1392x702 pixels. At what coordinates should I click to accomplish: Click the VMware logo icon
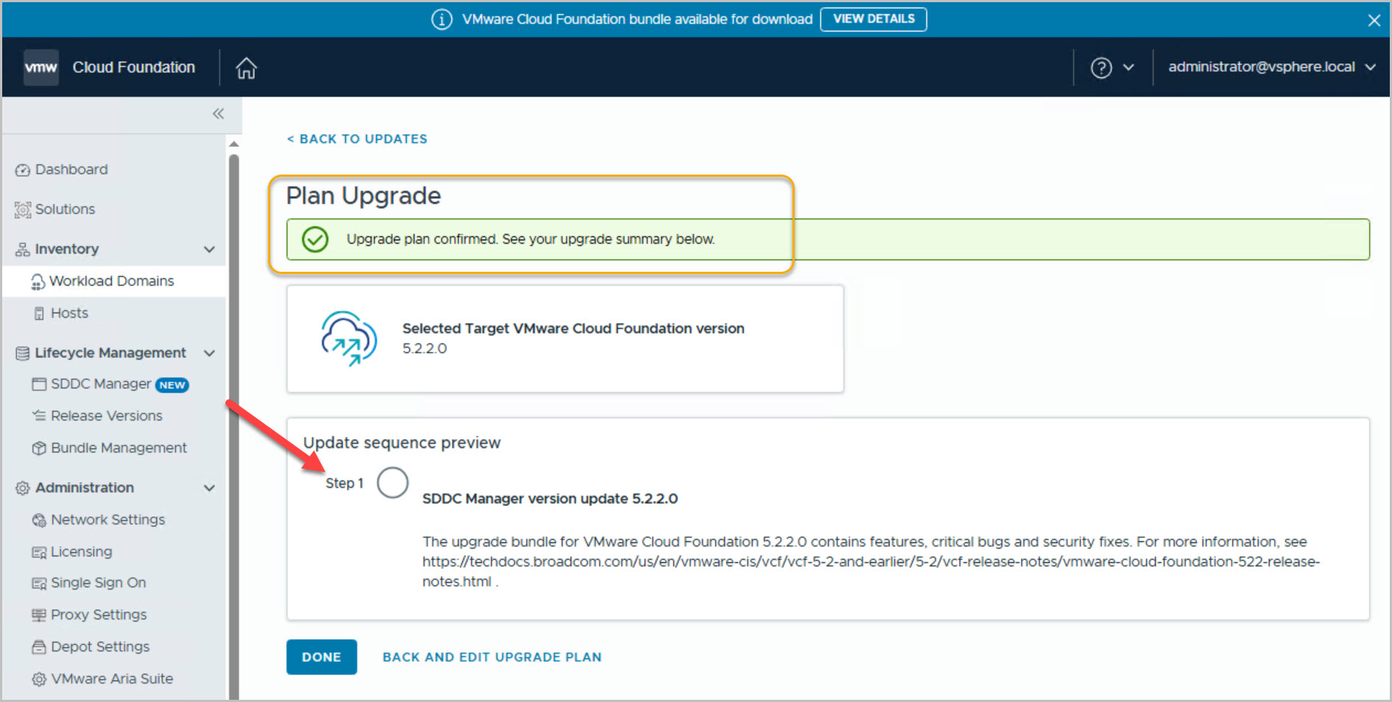(41, 68)
